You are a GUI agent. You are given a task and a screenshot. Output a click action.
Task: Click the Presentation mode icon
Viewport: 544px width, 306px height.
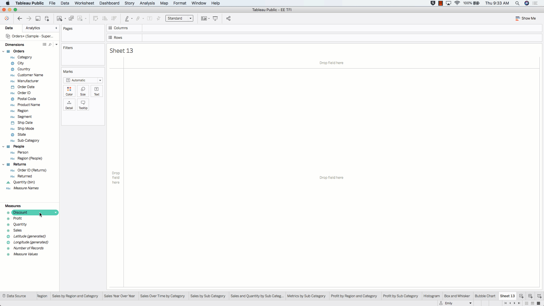click(215, 19)
